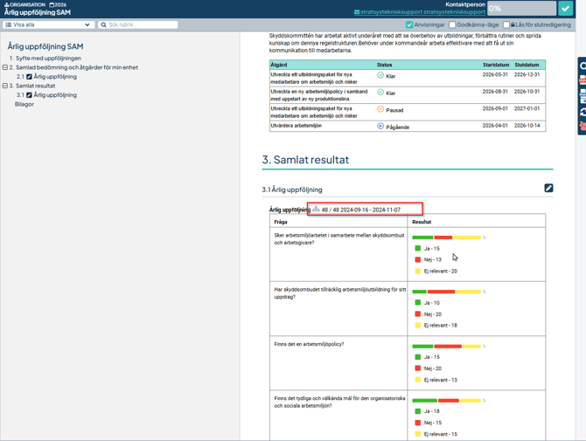586x441 pixels.
Task: Tick the Lås för slutredigering checkbox
Action: [506, 24]
